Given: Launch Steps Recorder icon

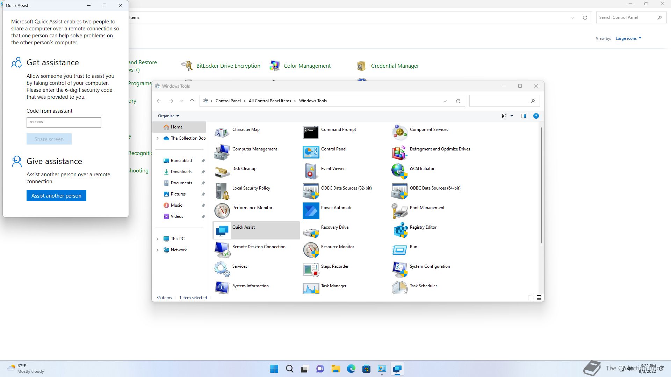Looking at the screenshot, I should point(311,269).
